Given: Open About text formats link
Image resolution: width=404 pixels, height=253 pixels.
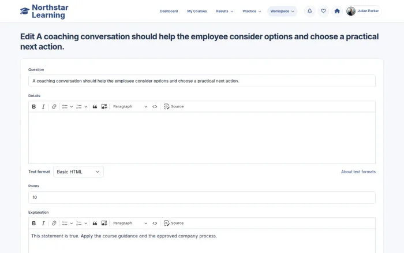Looking at the screenshot, I should coord(358,172).
